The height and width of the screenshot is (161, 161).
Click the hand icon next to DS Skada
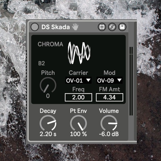75,27
